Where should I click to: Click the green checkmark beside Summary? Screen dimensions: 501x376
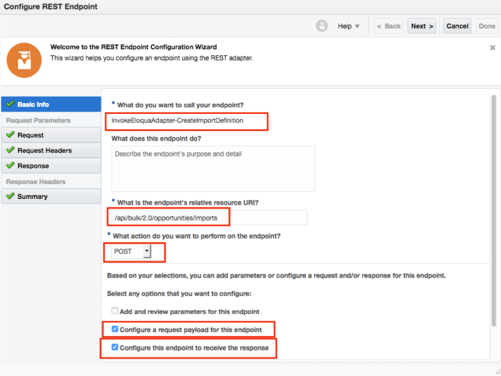pos(10,197)
